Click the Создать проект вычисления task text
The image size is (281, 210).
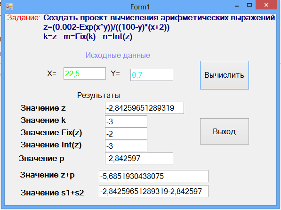(x=159, y=18)
